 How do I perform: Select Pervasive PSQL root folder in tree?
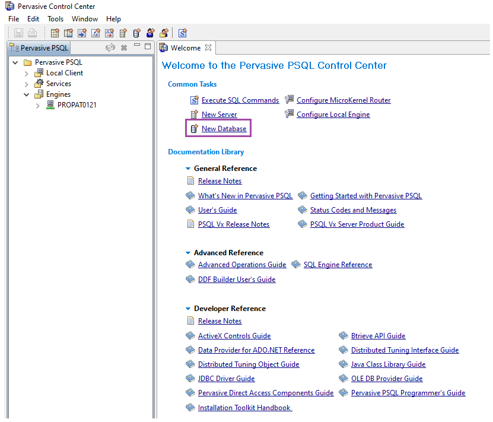[59, 62]
